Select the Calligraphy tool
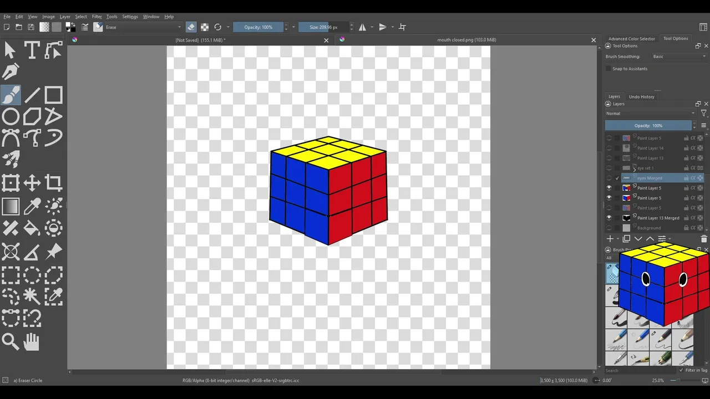Viewport: 710px width, 399px height. point(11,72)
